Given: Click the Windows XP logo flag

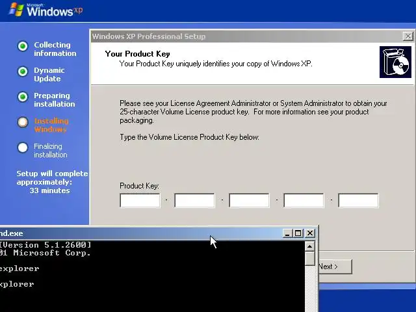Looking at the screenshot, I should coord(16,10).
